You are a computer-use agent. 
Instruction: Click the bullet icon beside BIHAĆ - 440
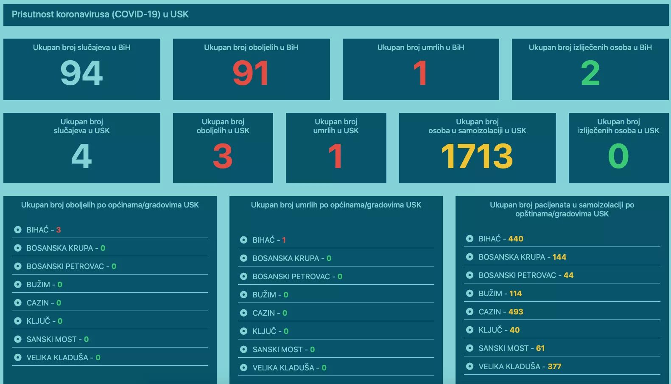(470, 239)
